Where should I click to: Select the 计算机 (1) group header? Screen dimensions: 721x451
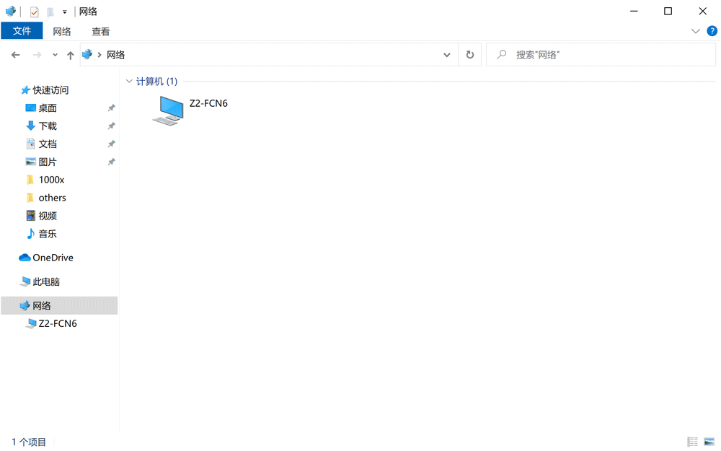tap(156, 81)
